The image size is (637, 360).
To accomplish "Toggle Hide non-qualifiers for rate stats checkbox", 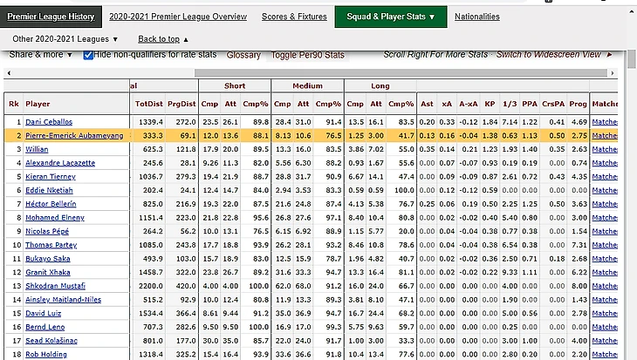I will point(88,55).
